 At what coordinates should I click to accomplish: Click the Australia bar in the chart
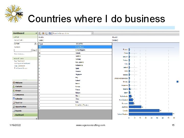tap(135, 107)
